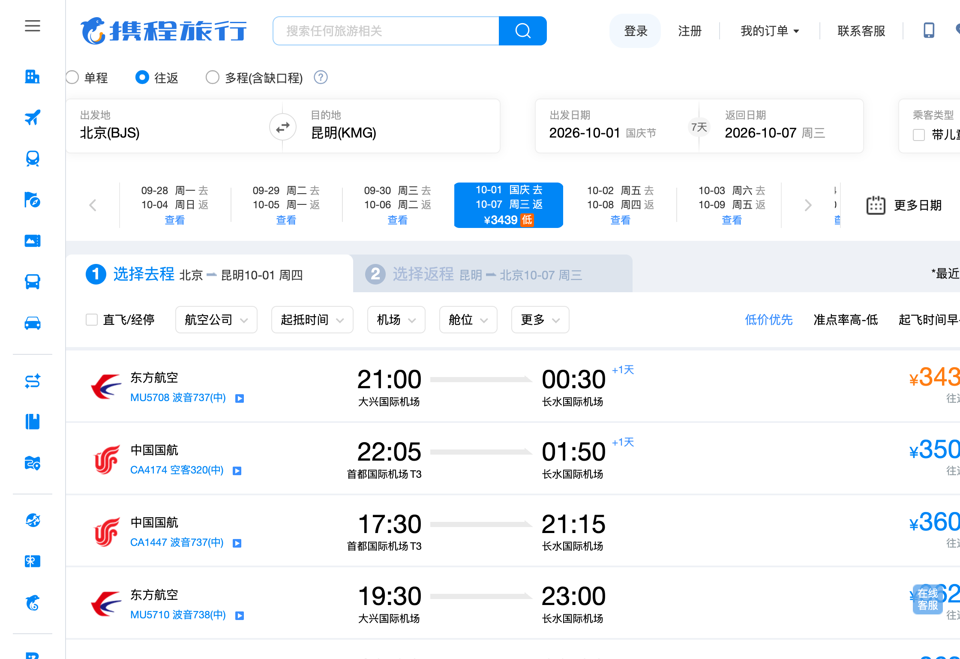Open the hotel icon in sidebar

point(33,77)
